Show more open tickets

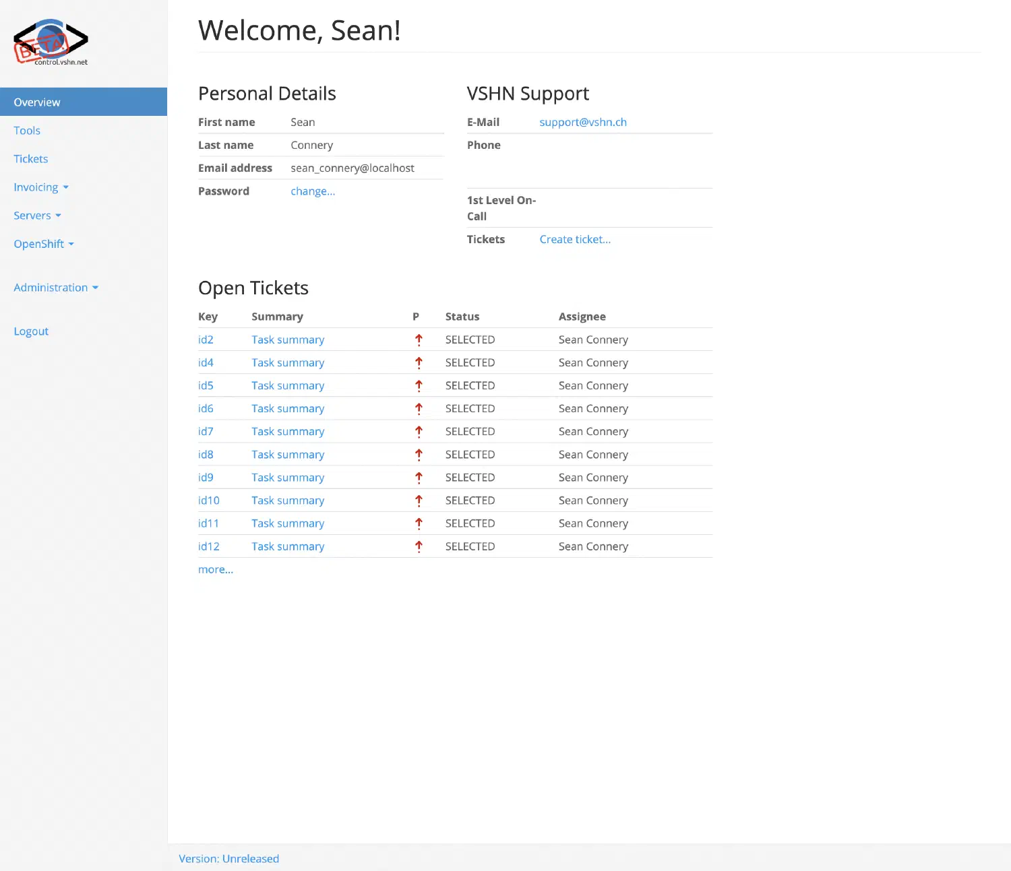click(x=215, y=569)
